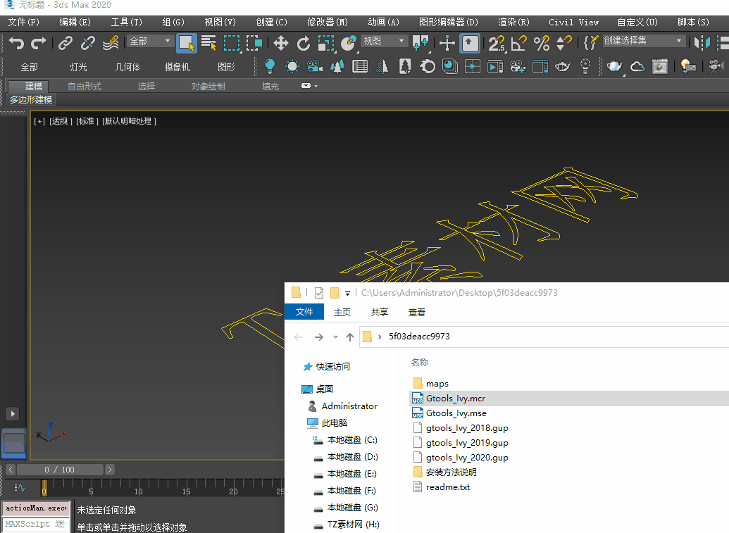
Task: Toggle the Percent Snap icon
Action: [x=541, y=44]
